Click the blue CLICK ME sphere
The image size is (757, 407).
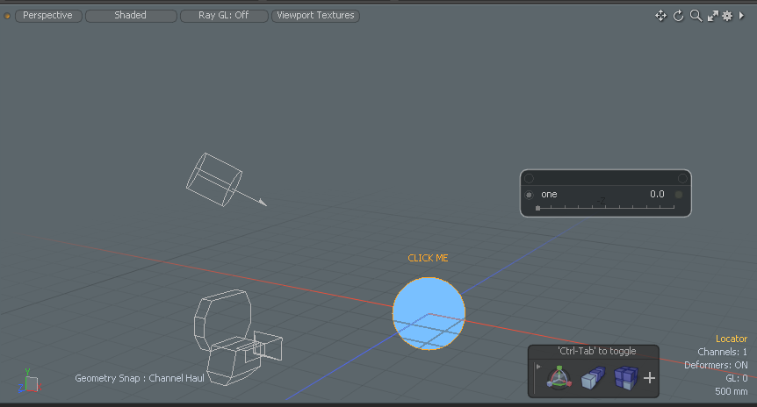[x=429, y=313]
